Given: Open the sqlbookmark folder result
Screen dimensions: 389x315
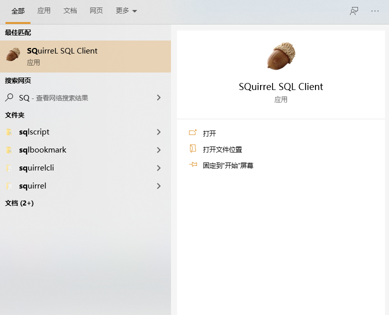Looking at the screenshot, I should tap(85, 150).
